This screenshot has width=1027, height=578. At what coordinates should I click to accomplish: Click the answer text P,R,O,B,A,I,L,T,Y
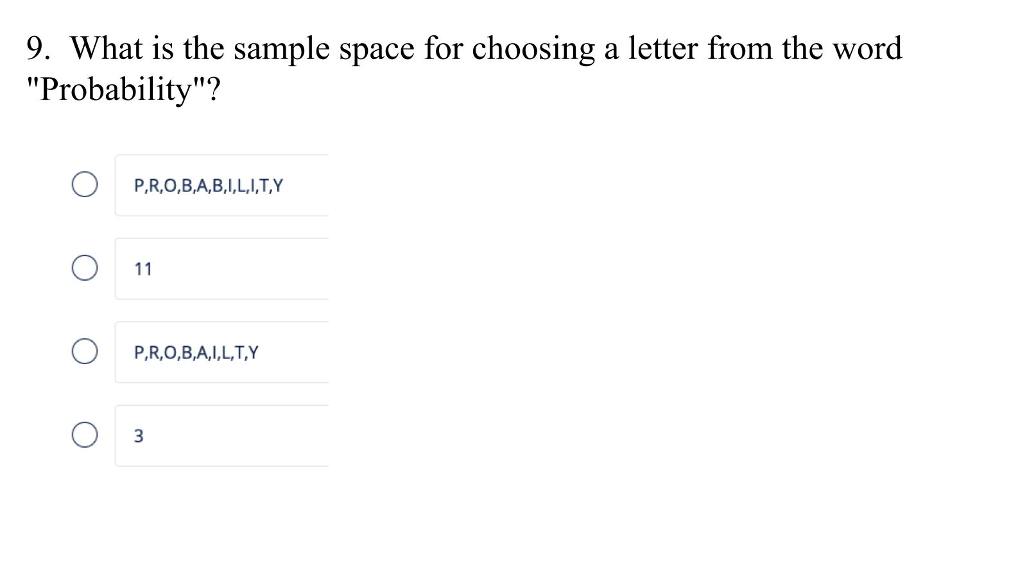pyautogui.click(x=196, y=353)
